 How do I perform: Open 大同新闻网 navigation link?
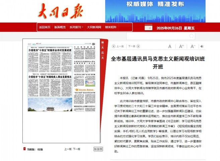[94, 27]
